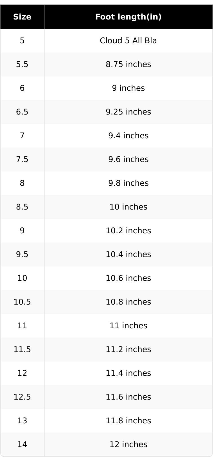Select the Cloud 5 All Bla cell
The image size is (213, 457).
point(128,41)
